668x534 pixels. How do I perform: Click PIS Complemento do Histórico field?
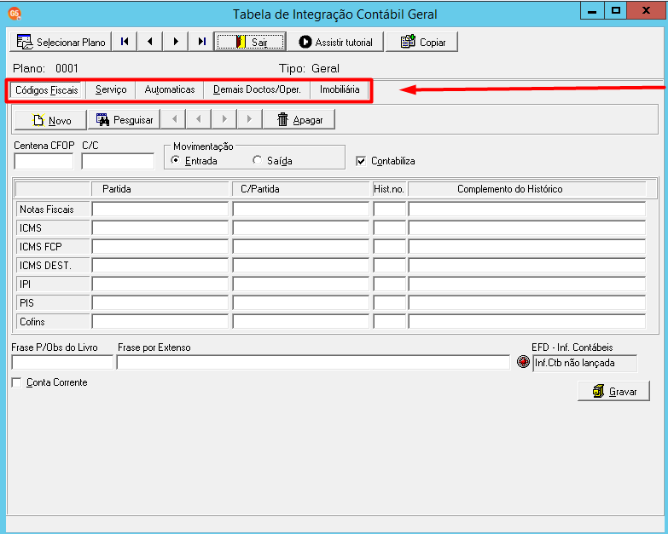527,302
